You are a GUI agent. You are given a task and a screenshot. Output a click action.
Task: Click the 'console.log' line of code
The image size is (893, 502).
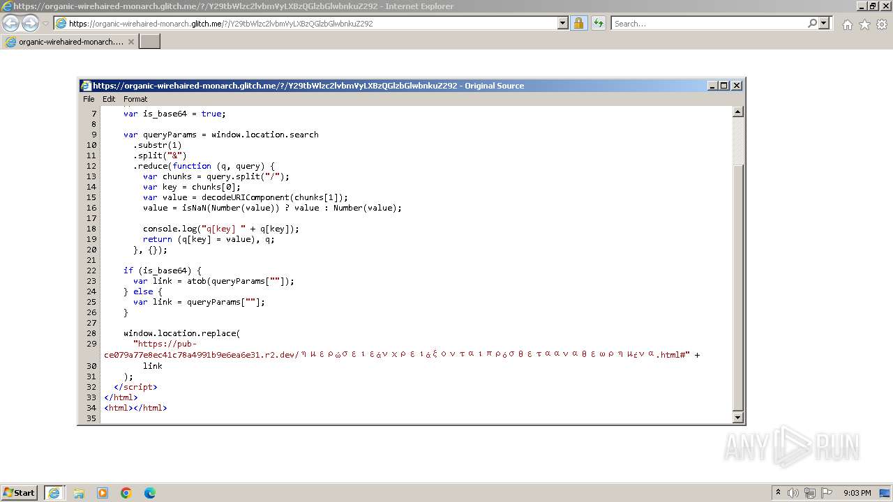(221, 229)
